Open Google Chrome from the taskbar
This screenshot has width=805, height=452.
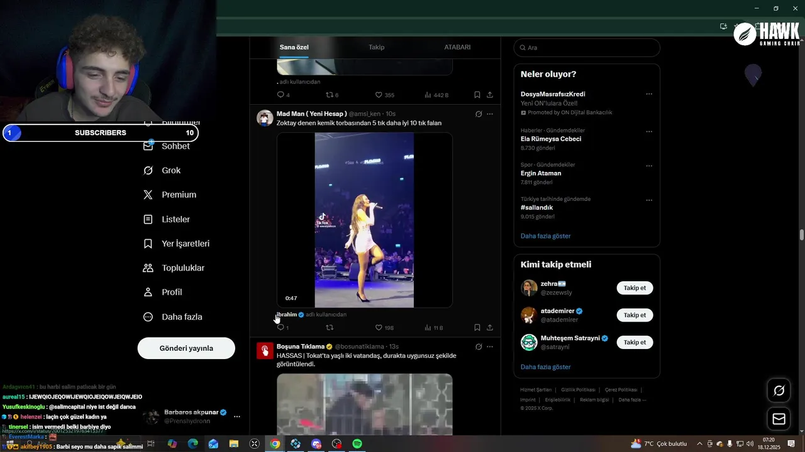tap(275, 444)
